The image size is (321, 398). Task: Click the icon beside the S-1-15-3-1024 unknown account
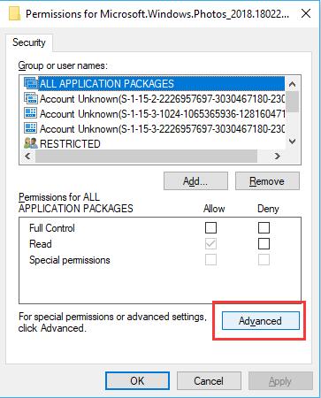tap(31, 113)
